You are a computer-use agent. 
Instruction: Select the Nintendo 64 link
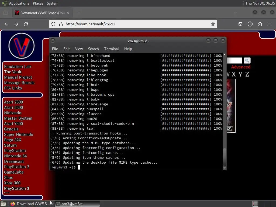click(15, 156)
